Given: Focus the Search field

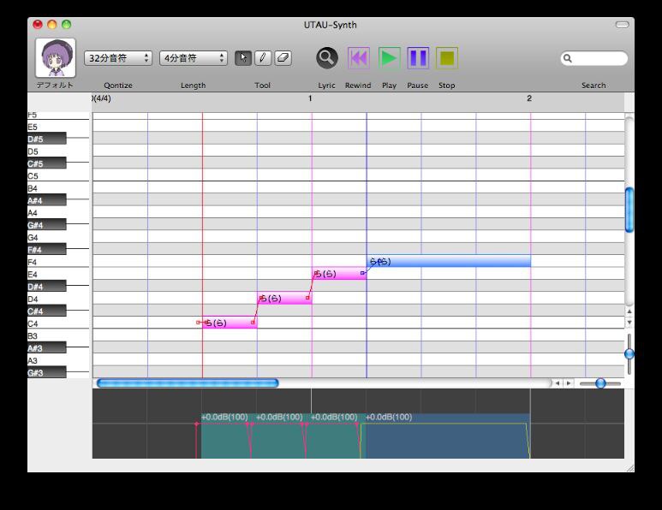Looking at the screenshot, I should (x=594, y=58).
